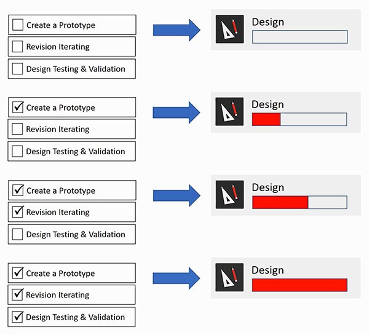Select the Design icon beside the fully red bar
The height and width of the screenshot is (335, 369).
pos(229,277)
